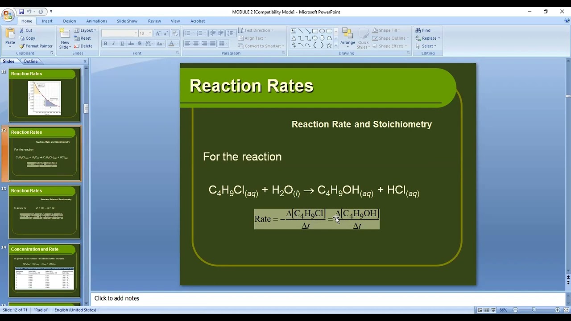This screenshot has height=321, width=571.
Task: Open the Office button menu
Action: [8, 15]
